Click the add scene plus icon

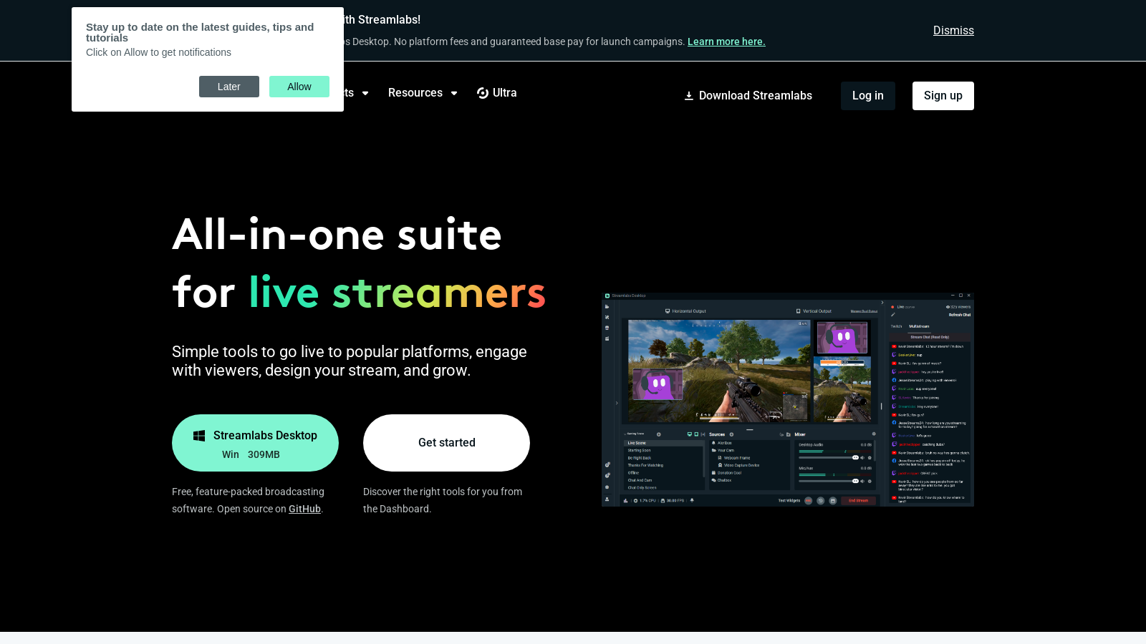(x=659, y=434)
